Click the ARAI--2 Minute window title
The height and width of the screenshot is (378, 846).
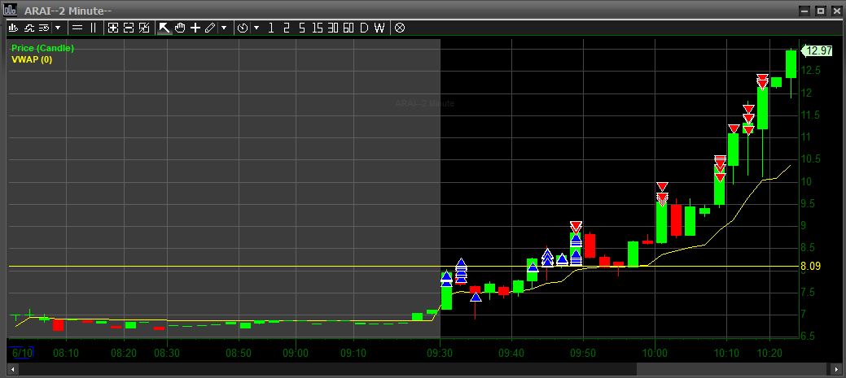68,11
